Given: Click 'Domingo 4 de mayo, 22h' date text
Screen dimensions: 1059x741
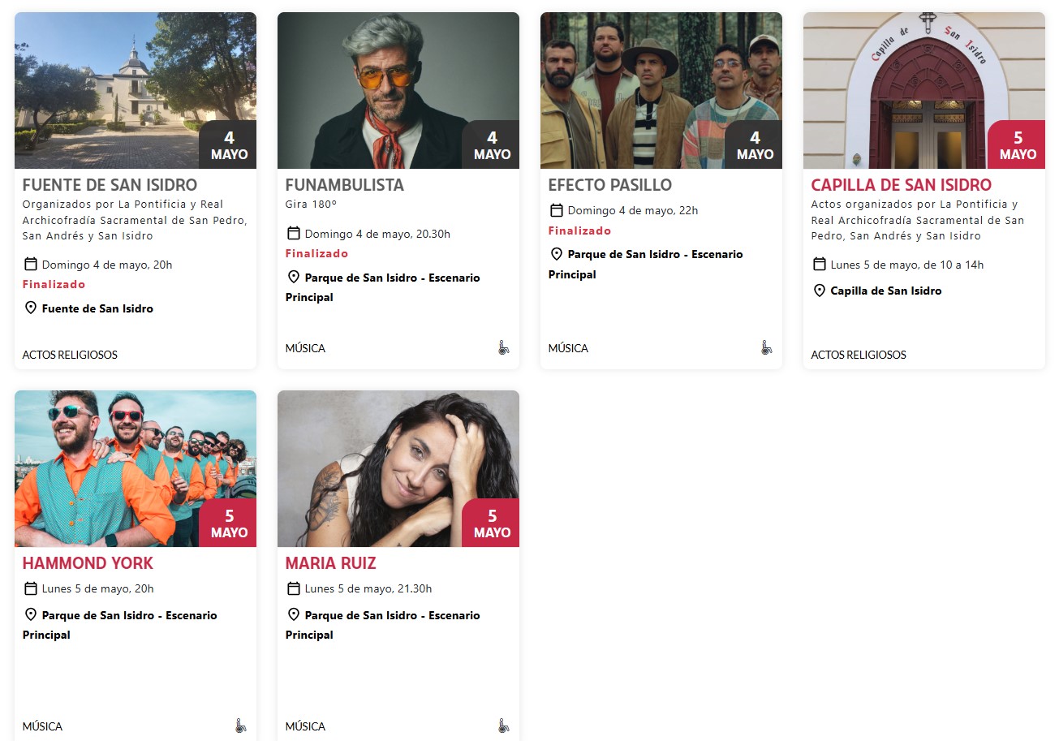Looking at the screenshot, I should [x=633, y=211].
